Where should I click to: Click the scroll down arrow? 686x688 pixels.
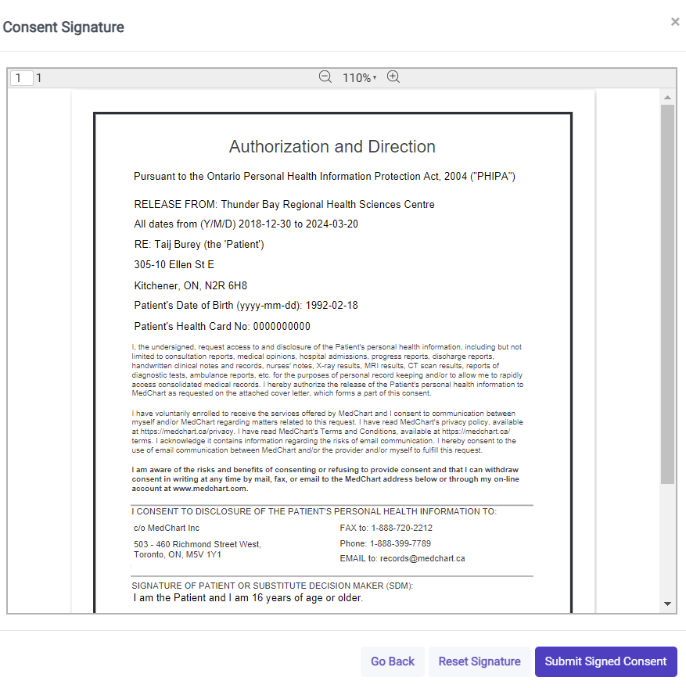[x=667, y=604]
